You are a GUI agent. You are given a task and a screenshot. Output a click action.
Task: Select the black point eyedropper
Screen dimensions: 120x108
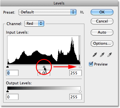tap(95, 55)
